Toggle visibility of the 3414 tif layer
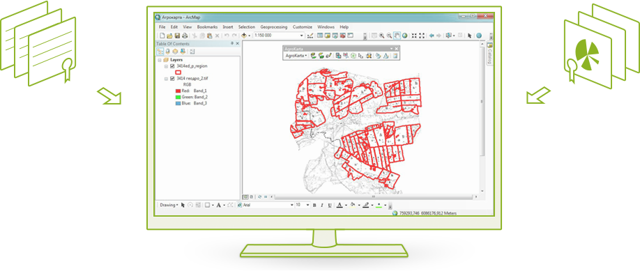This screenshot has width=640, height=278. [x=172, y=78]
